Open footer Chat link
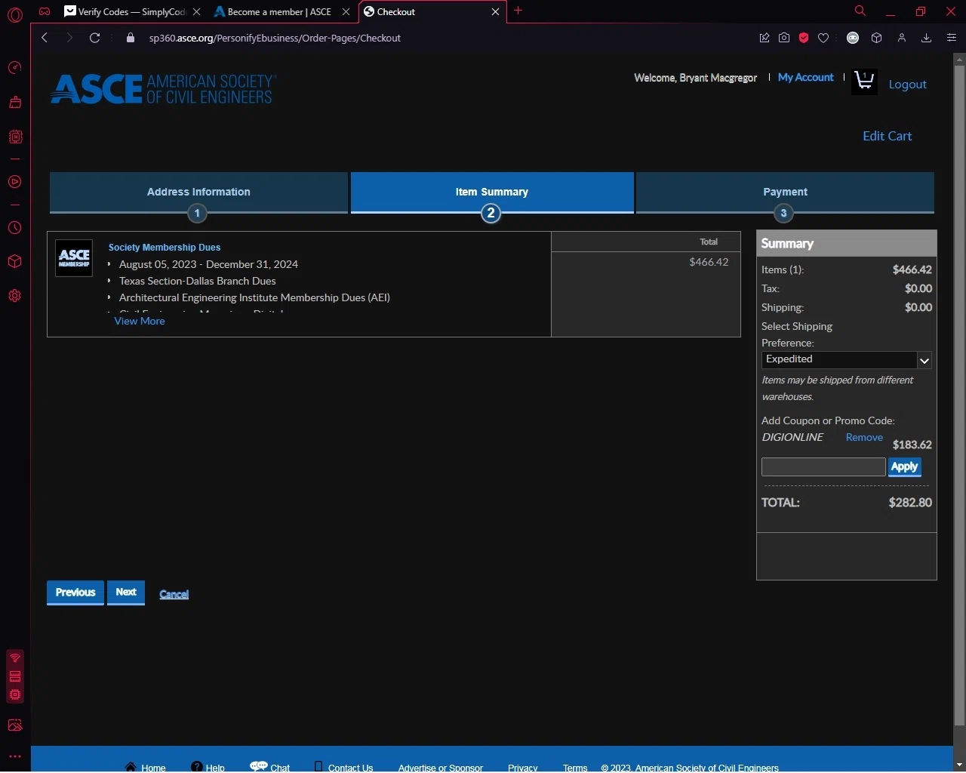This screenshot has width=966, height=773. coord(270,767)
